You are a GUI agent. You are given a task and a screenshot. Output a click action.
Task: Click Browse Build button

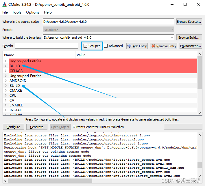point(189,37)
